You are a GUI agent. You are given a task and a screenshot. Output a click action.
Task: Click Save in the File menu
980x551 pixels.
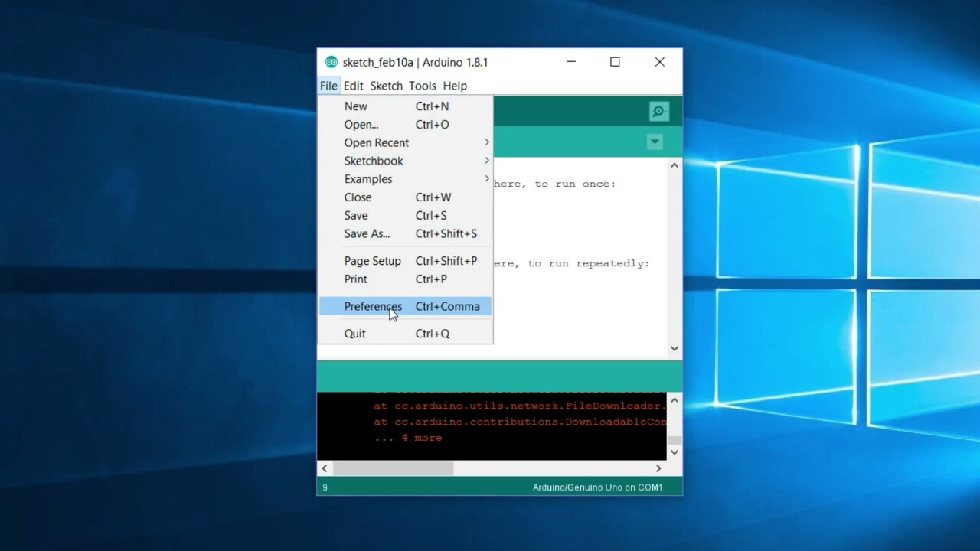[405, 216]
